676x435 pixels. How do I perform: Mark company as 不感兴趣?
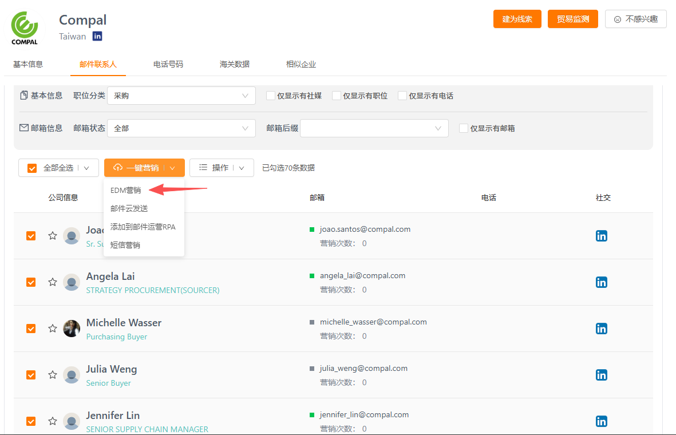636,19
